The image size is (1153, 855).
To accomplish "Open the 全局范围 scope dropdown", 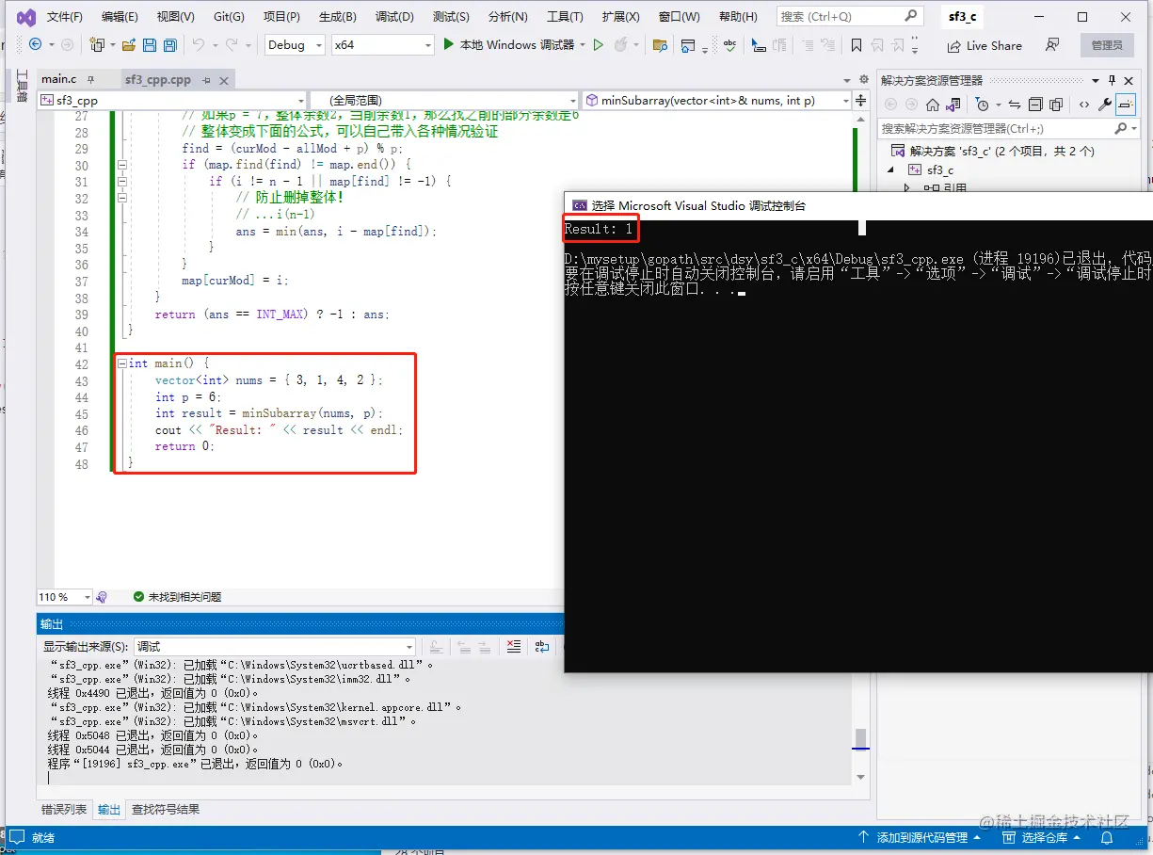I will [x=444, y=100].
